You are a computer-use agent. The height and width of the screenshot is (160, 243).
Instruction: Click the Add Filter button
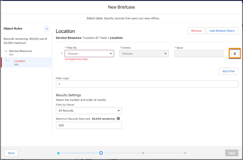tap(228, 71)
